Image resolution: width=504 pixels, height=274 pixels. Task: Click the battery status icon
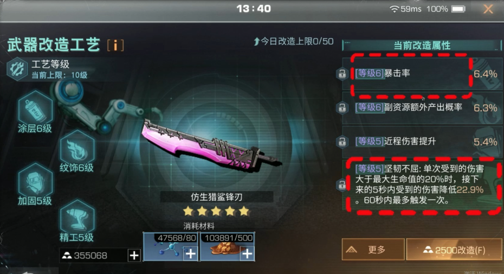pyautogui.click(x=458, y=9)
